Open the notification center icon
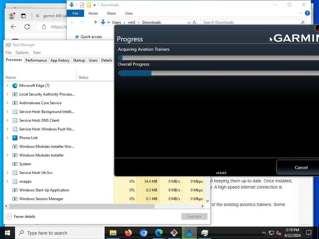 tap(309, 233)
